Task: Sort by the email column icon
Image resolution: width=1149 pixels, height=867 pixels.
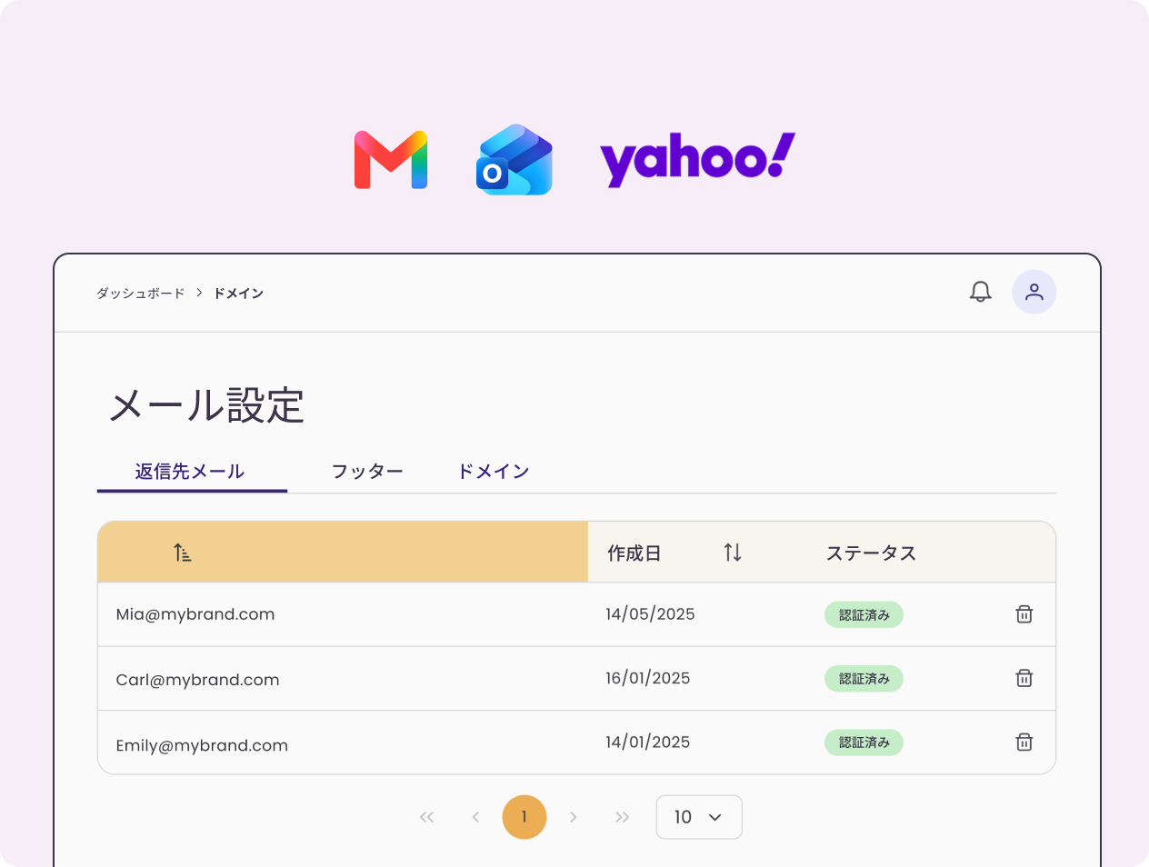Action: coord(183,553)
